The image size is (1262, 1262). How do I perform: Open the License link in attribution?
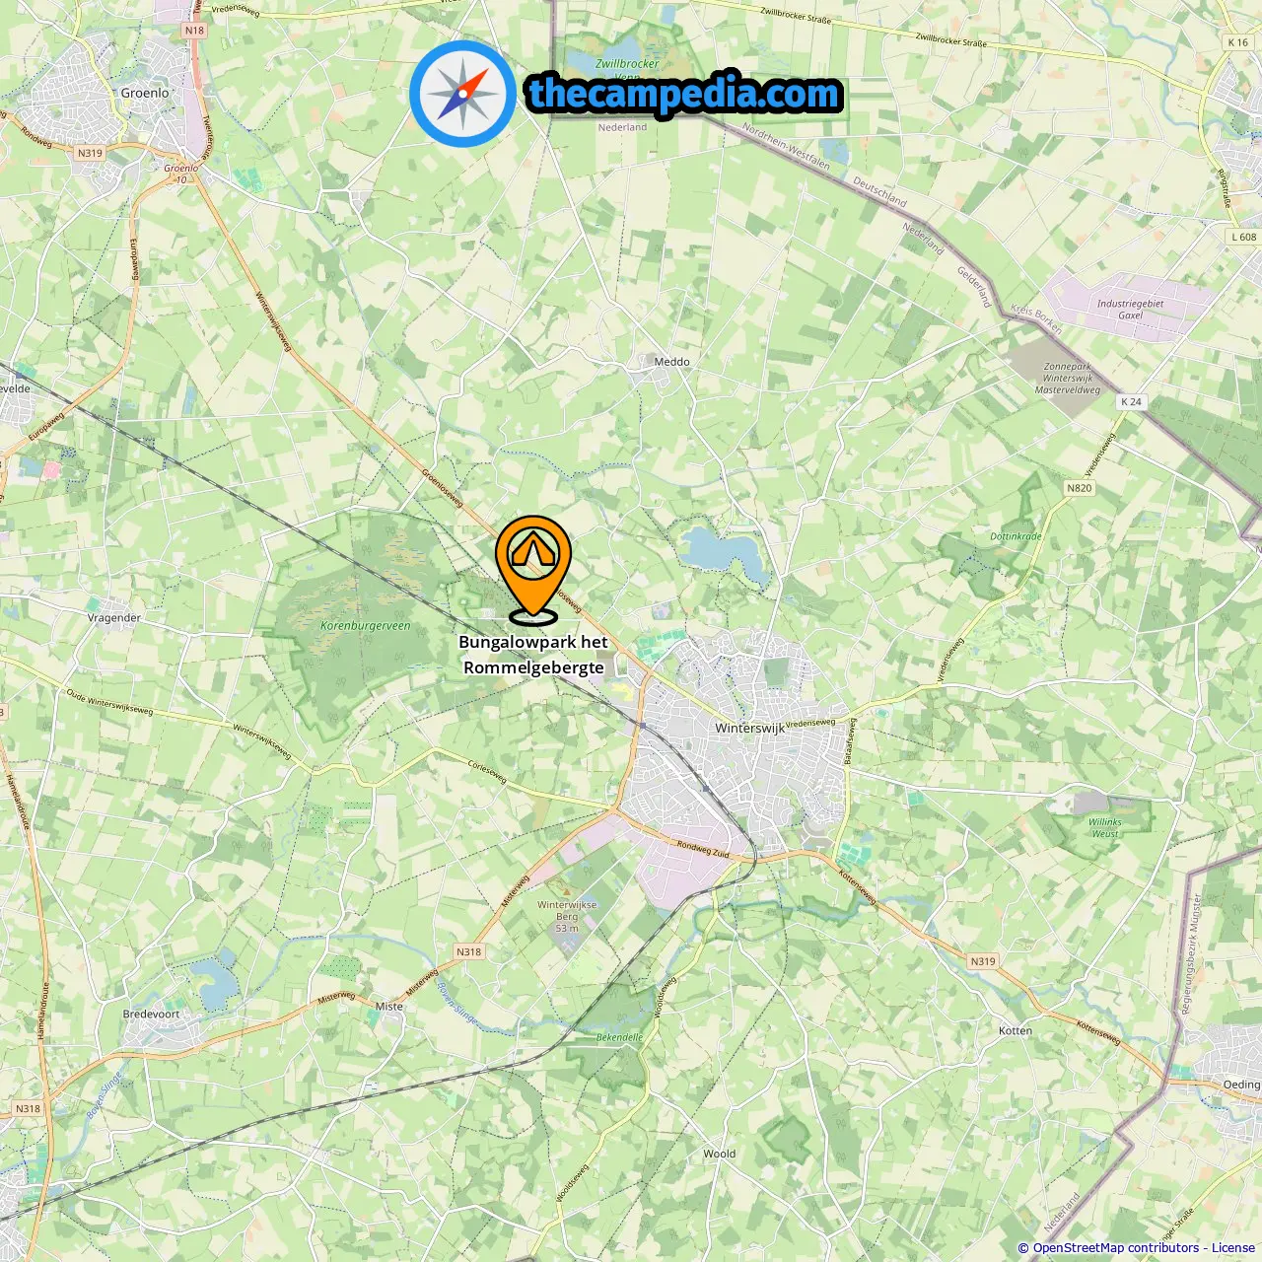[x=1233, y=1248]
